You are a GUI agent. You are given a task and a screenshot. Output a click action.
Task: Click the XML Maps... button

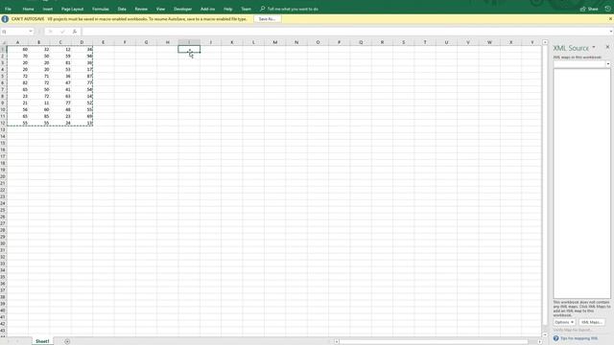click(592, 322)
